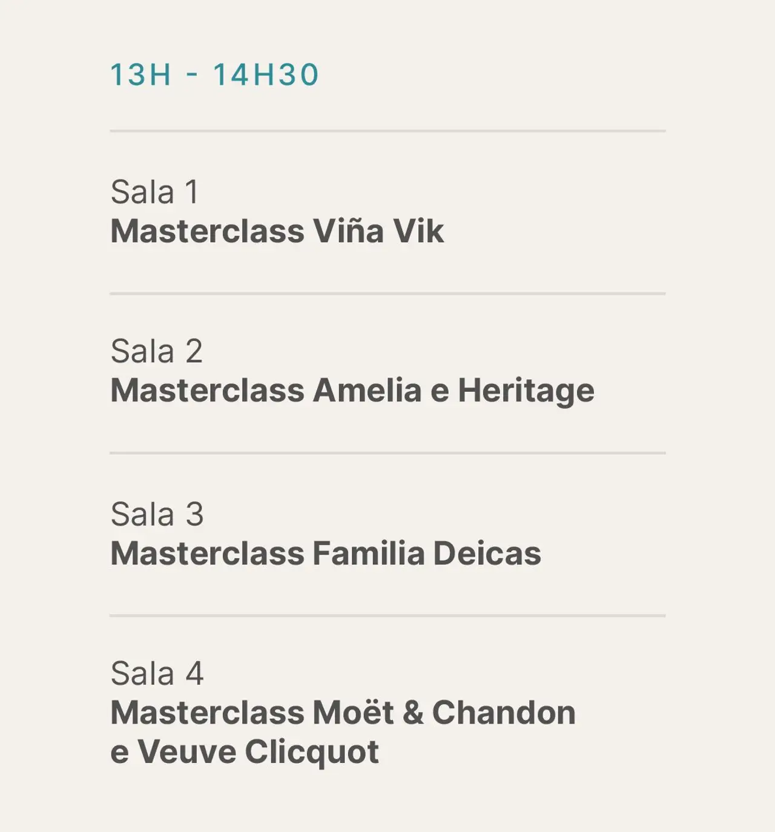Select the Sala 1 room label
Viewport: 775px width, 832px height.
(x=154, y=193)
